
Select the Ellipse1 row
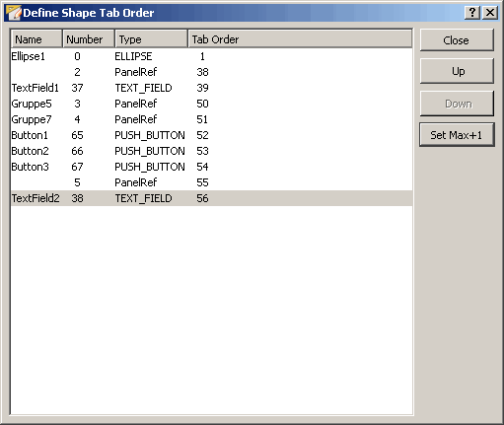tap(211, 56)
